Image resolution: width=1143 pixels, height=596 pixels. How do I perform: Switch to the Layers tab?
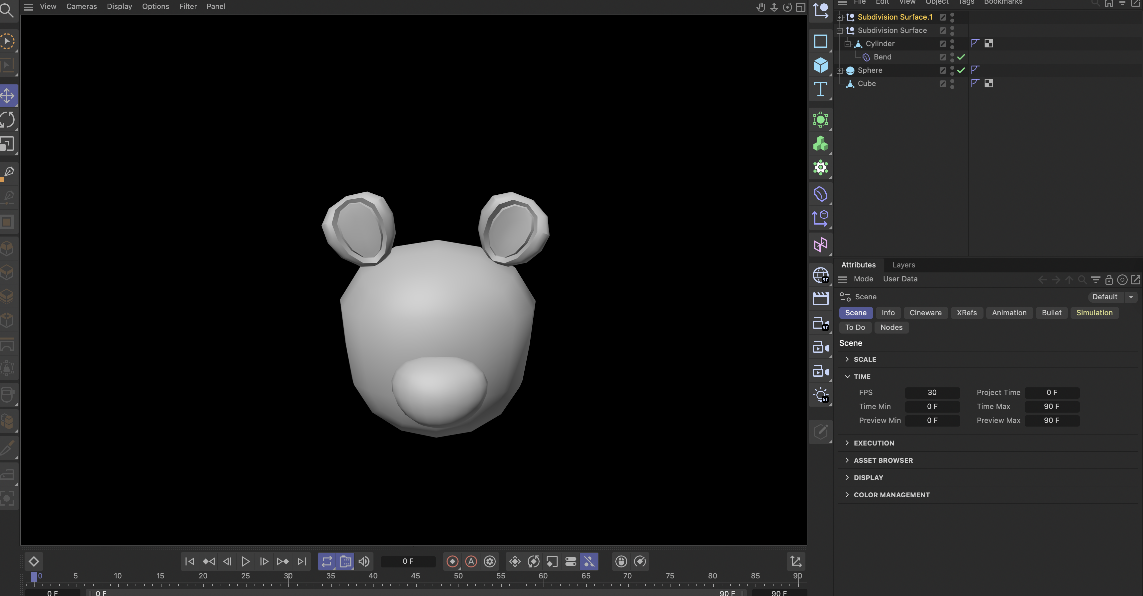pos(903,264)
